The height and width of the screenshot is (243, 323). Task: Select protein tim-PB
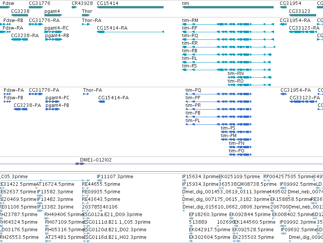click(x=218, y=117)
